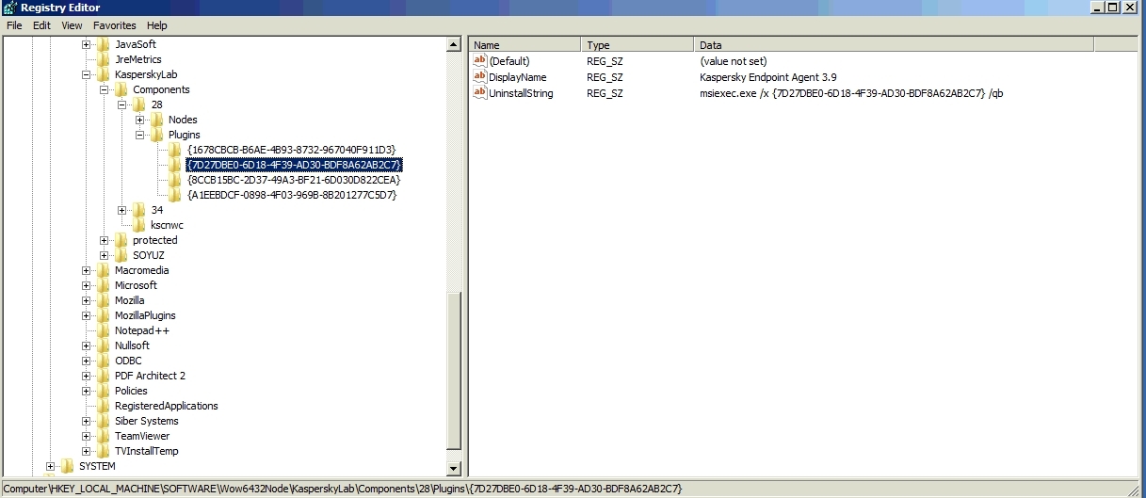Collapse the Plugins tree node
The height and width of the screenshot is (498, 1146).
click(x=140, y=135)
